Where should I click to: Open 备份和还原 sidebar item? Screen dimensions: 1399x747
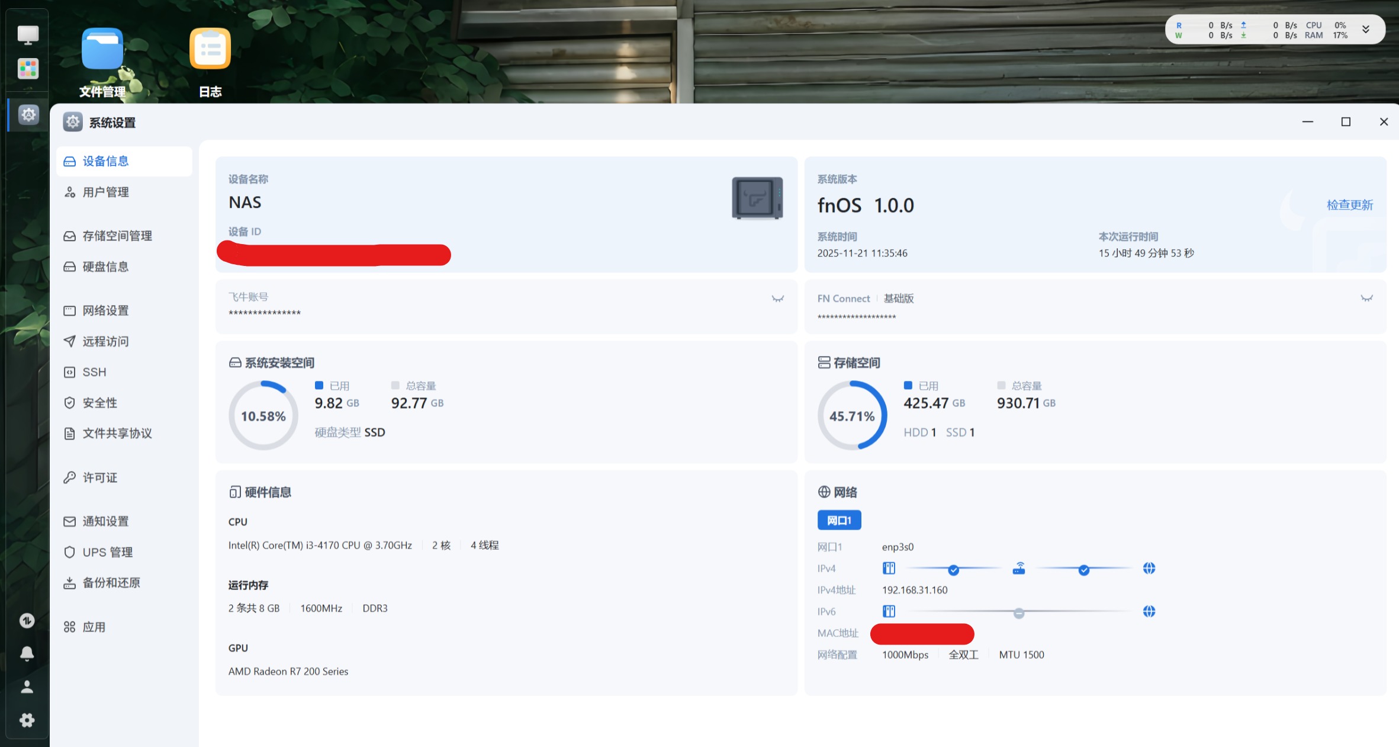click(x=111, y=583)
